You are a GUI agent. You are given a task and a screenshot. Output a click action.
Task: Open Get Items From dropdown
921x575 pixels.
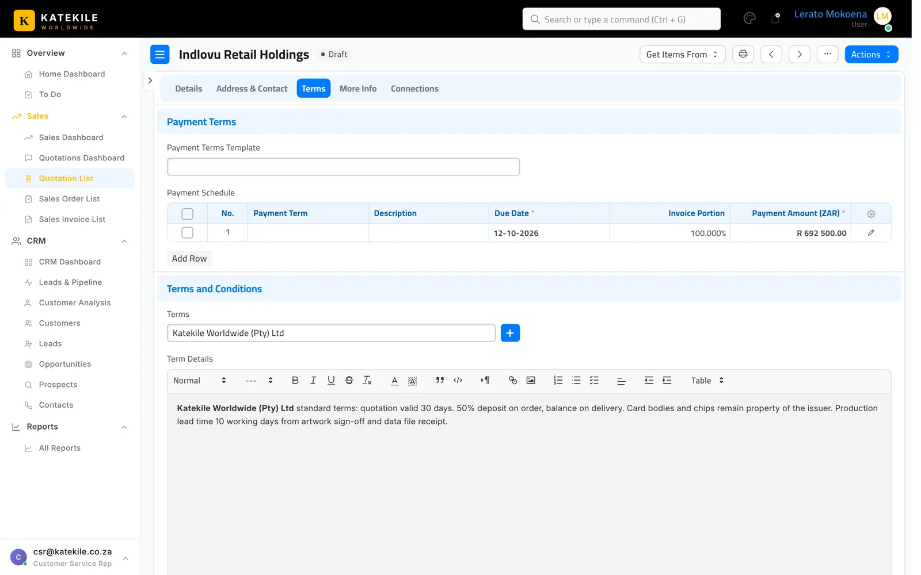click(682, 55)
